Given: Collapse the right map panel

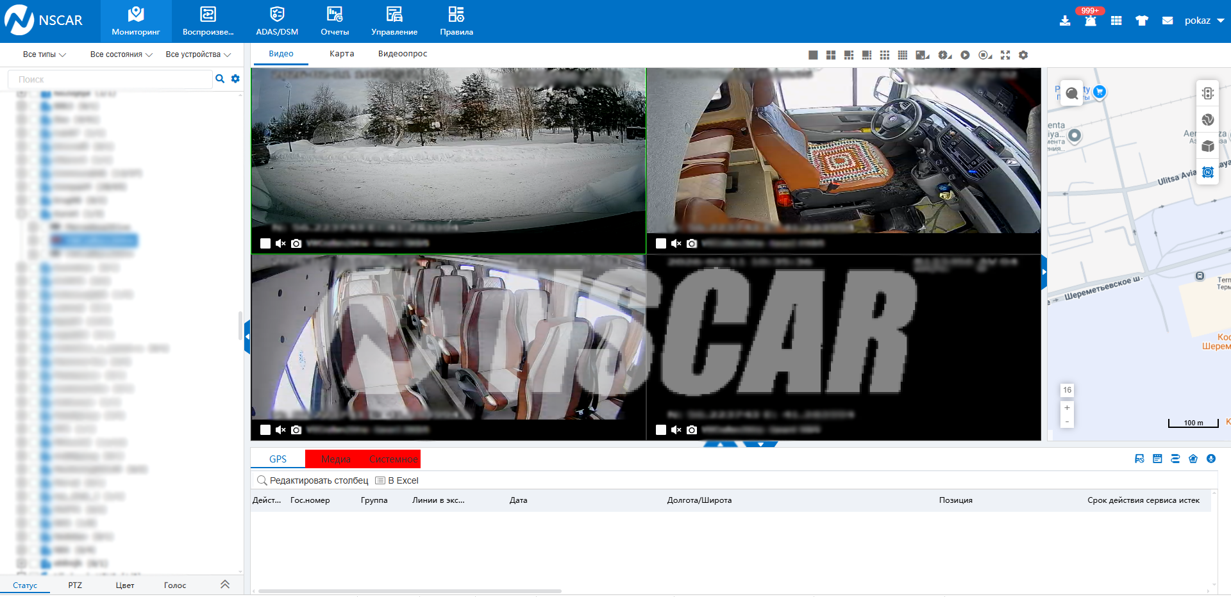Looking at the screenshot, I should 1044,272.
